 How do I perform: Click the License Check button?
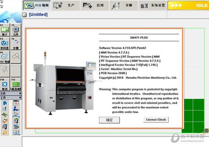[x=156, y=119]
